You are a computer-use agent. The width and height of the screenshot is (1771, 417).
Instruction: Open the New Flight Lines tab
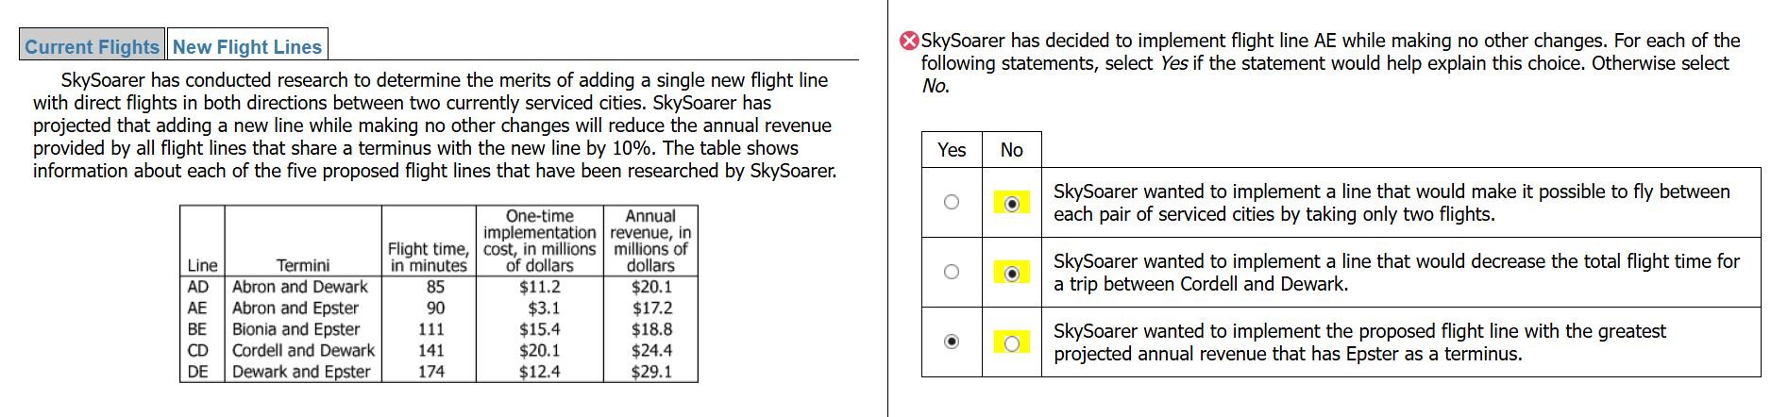click(247, 46)
